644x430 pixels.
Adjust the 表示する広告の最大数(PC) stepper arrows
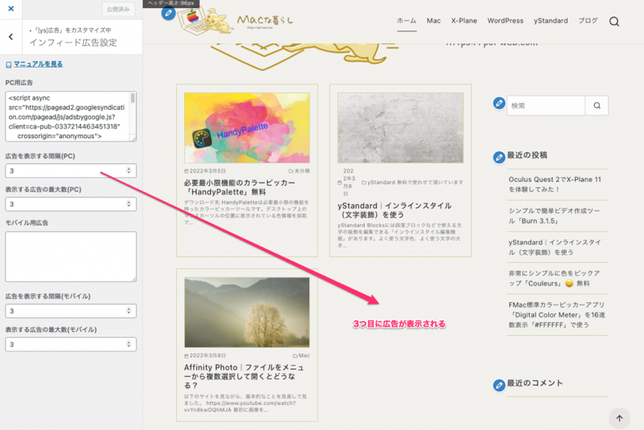click(129, 204)
